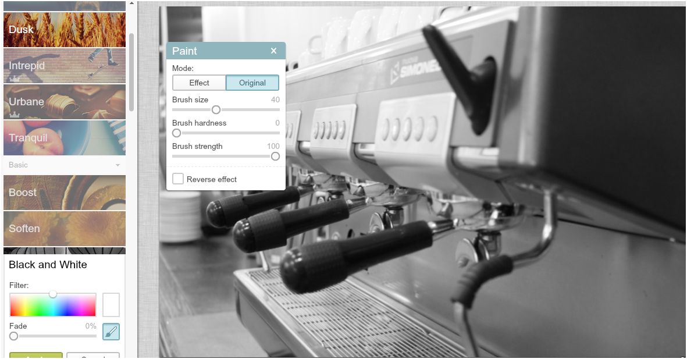Click the Basic section header label
The height and width of the screenshot is (359, 687).
[18, 165]
